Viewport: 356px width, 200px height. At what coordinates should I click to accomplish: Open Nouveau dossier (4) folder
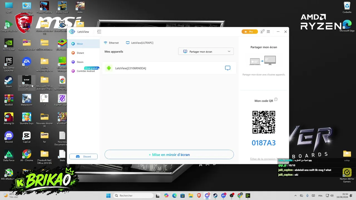[x=44, y=120]
